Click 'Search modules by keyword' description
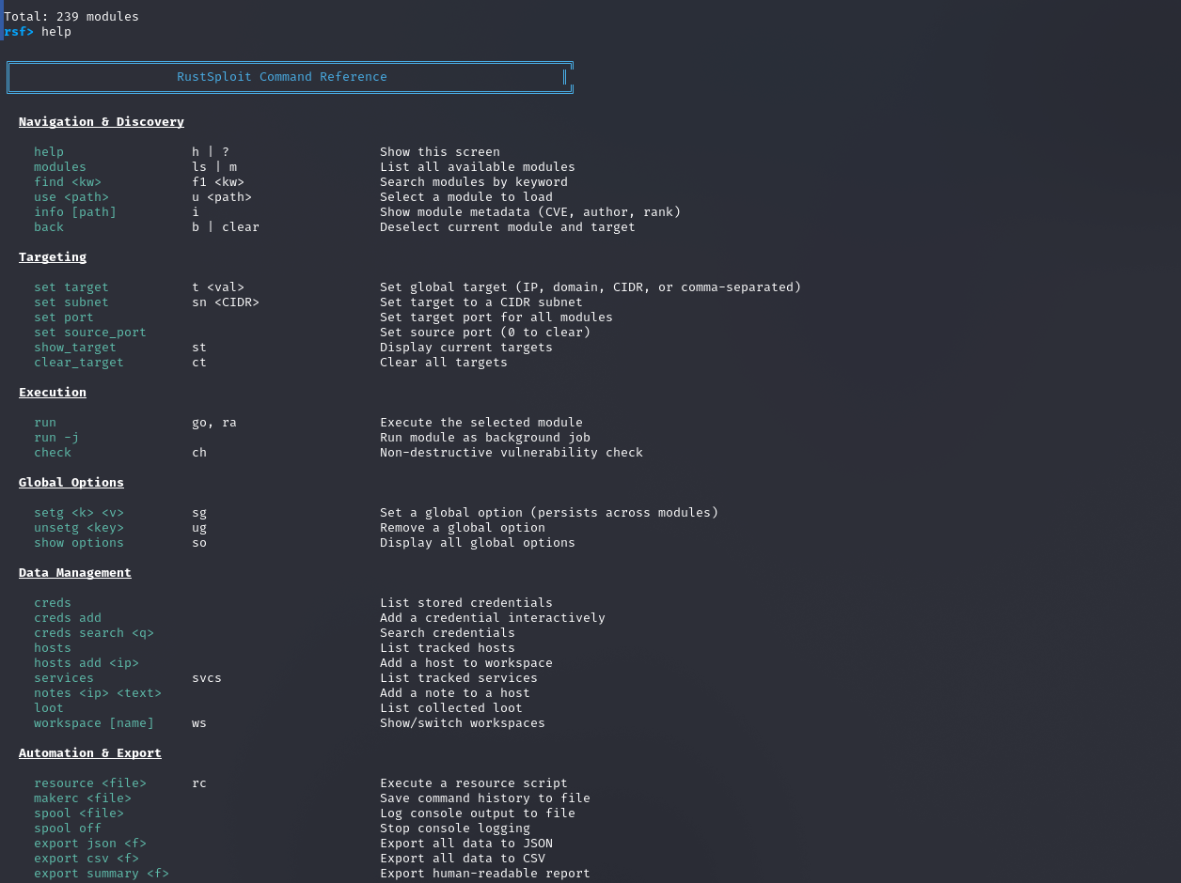Screen dimensions: 1181x883 (x=474, y=182)
